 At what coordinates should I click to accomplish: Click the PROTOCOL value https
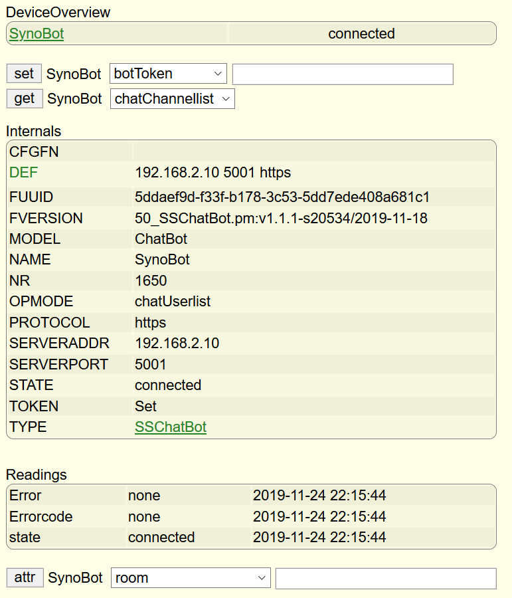click(150, 323)
